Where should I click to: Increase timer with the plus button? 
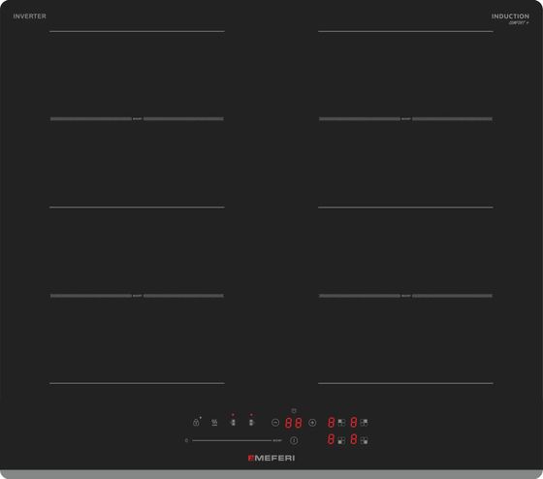pos(312,423)
